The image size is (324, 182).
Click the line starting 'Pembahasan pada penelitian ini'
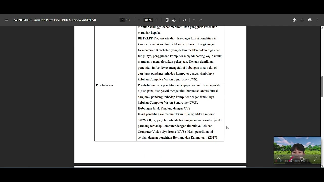tap(179, 85)
